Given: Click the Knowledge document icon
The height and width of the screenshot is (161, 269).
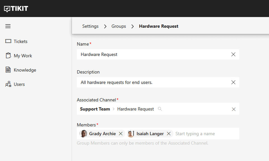Looking at the screenshot, I should click(8, 70).
